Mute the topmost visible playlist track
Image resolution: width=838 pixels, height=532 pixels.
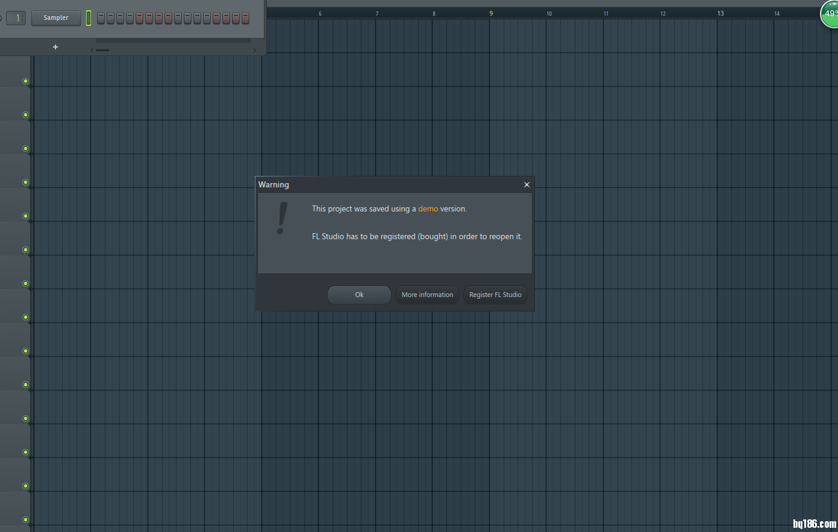tap(25, 81)
